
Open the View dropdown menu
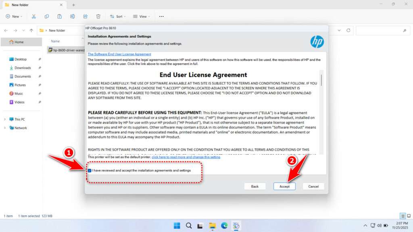(x=142, y=16)
